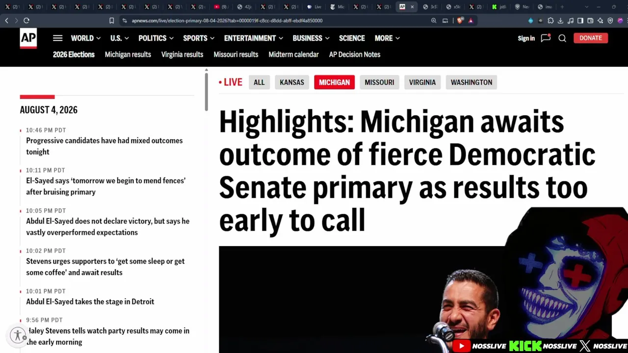Open the AP site search magnifier

[562, 38]
